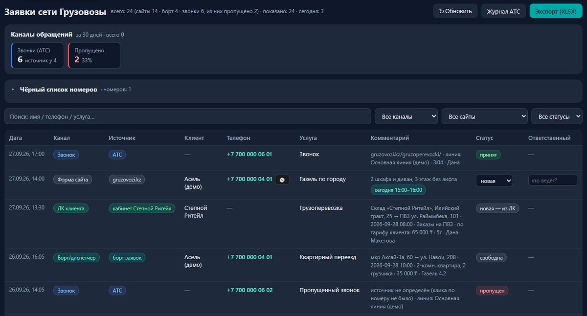Click the Форма сайта channel tag
Viewport: 587px width, 316px height.
point(72,180)
